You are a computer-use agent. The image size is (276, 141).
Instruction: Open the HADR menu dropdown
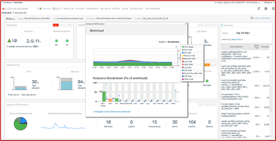click(116, 9)
